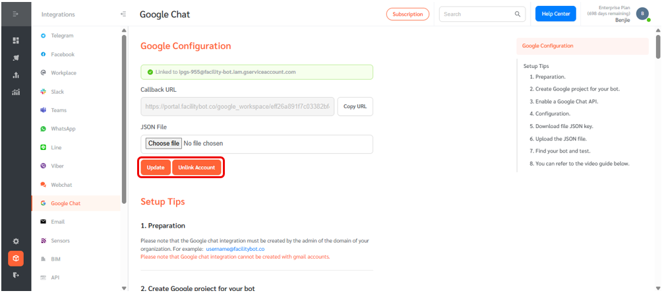
Task: Click the settings gear icon in left rail
Action: (16, 242)
